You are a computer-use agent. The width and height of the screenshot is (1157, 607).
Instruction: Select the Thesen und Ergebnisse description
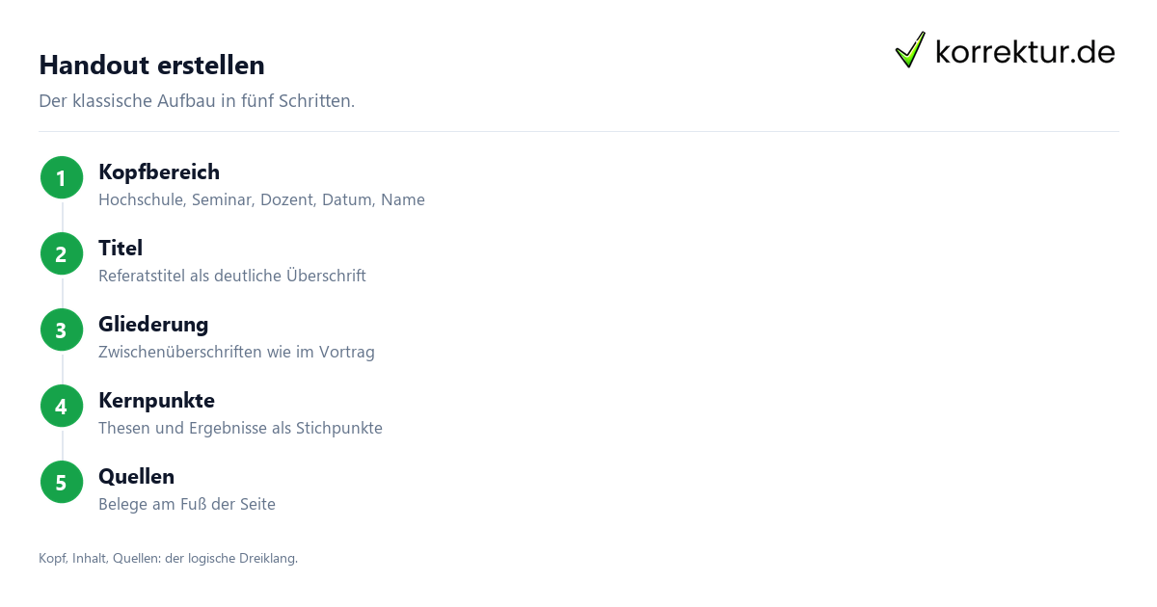(x=240, y=429)
